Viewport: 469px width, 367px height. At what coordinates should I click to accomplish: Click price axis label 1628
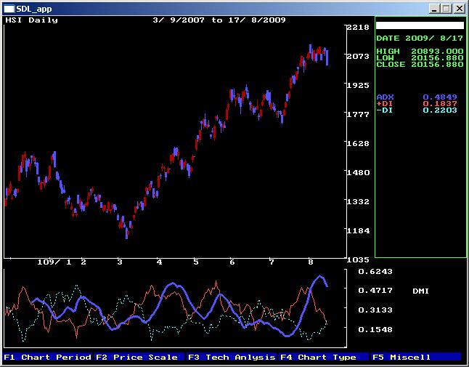point(358,143)
